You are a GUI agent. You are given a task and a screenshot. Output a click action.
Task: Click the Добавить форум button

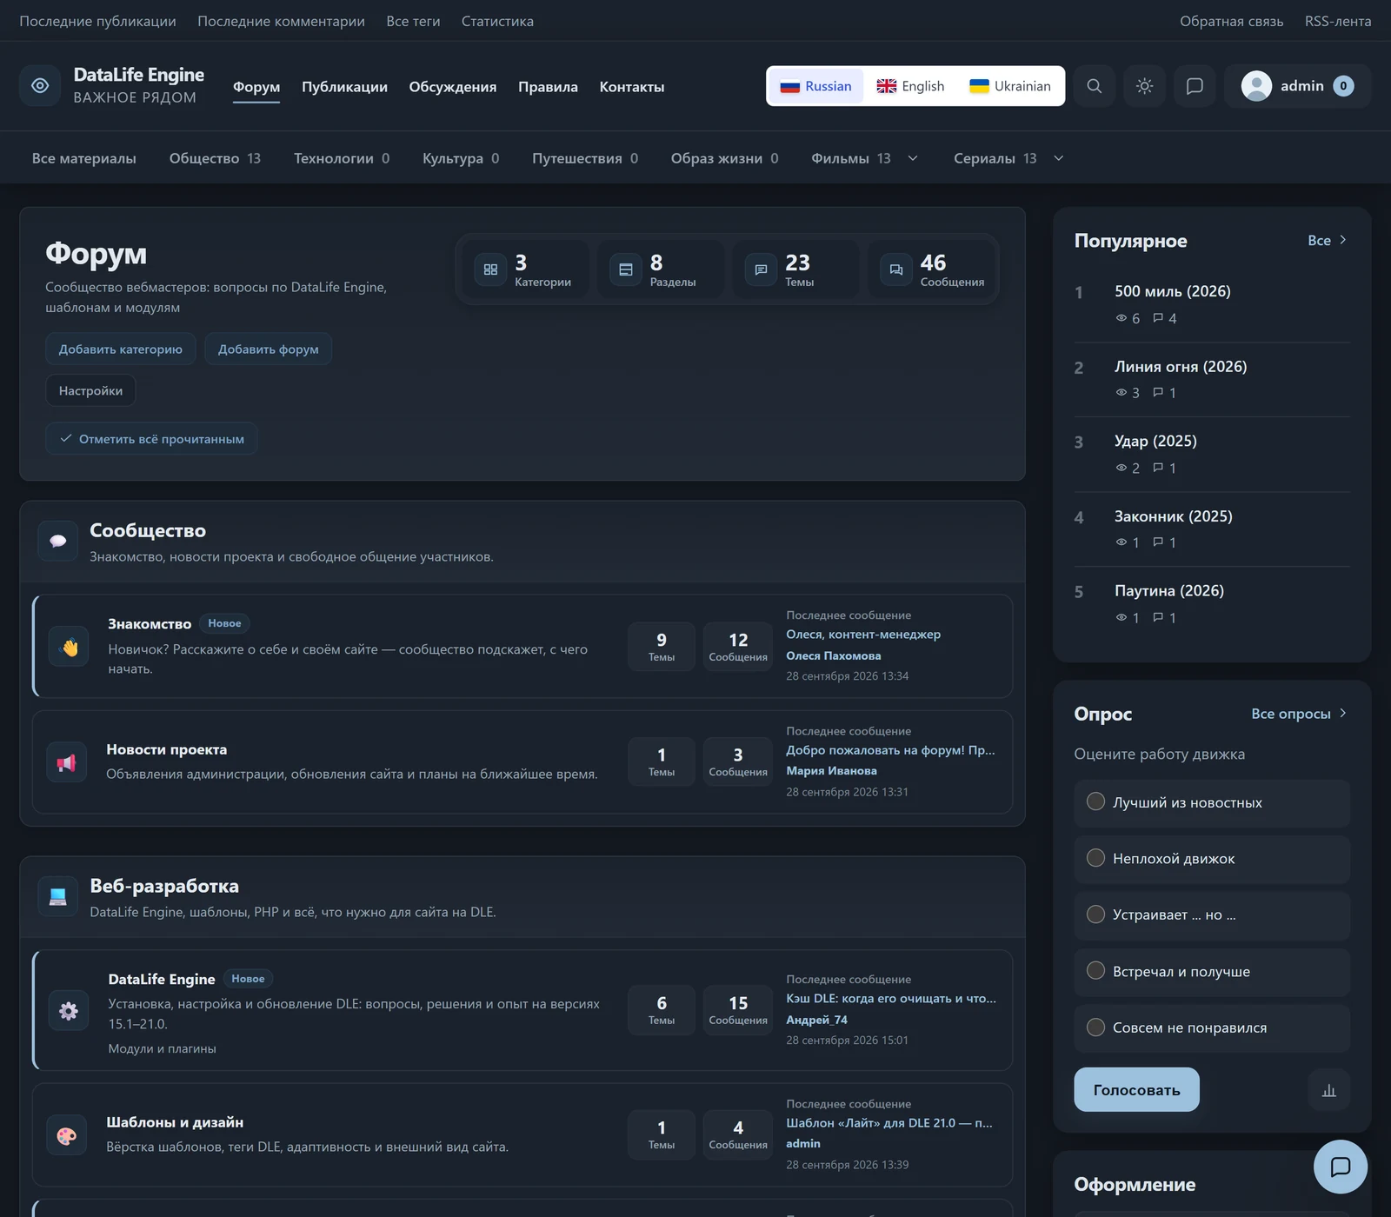[x=269, y=349]
